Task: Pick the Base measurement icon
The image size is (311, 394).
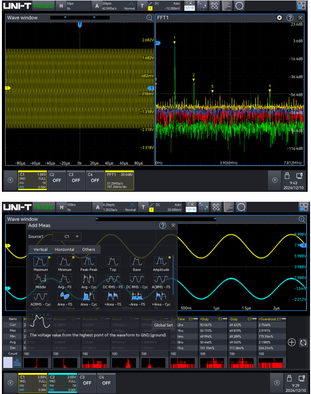Action: pyautogui.click(x=137, y=262)
